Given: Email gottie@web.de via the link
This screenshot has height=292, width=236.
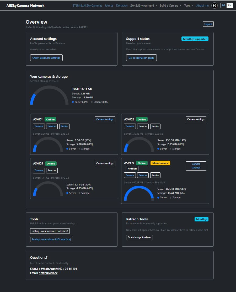Looking at the screenshot, I should pos(48,273).
